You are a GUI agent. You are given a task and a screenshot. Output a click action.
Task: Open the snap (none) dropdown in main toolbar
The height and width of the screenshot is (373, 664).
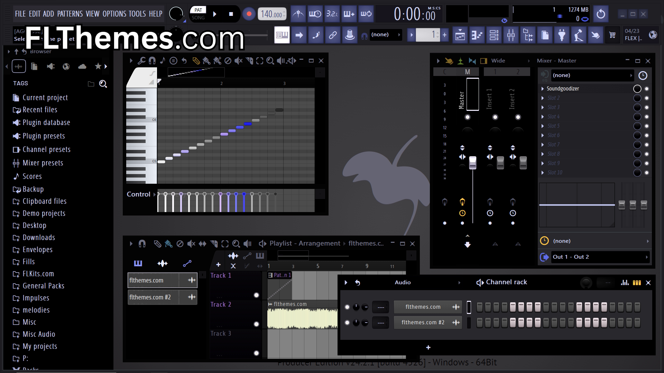[386, 35]
